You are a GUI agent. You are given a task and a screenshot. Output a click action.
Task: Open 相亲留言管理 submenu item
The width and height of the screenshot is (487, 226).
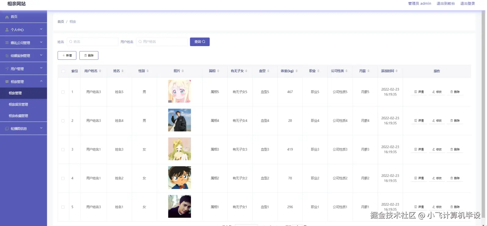click(24, 104)
